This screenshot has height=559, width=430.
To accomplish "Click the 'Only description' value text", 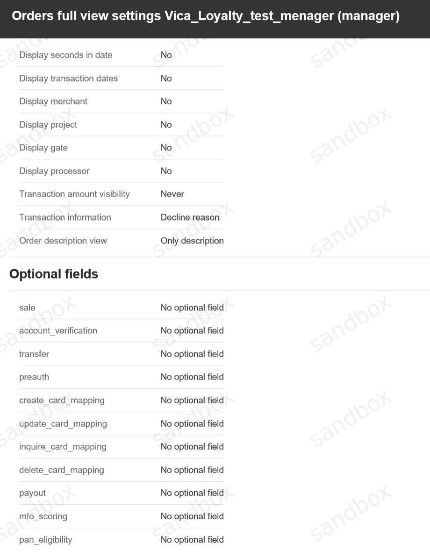I will 192,241.
